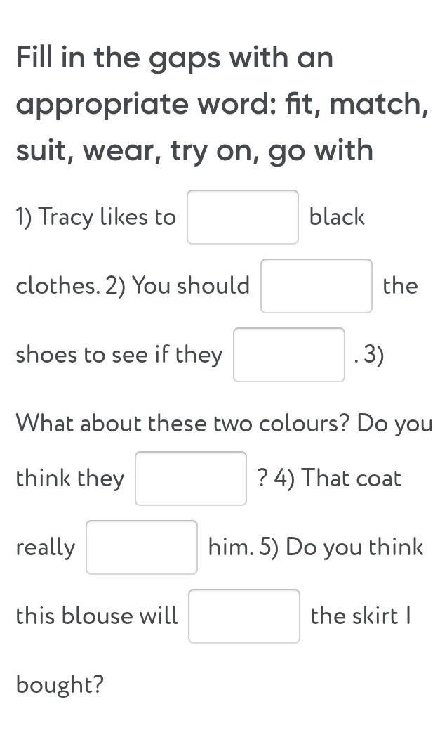
Task: Click the word "black" in sentence one
Action: (337, 217)
